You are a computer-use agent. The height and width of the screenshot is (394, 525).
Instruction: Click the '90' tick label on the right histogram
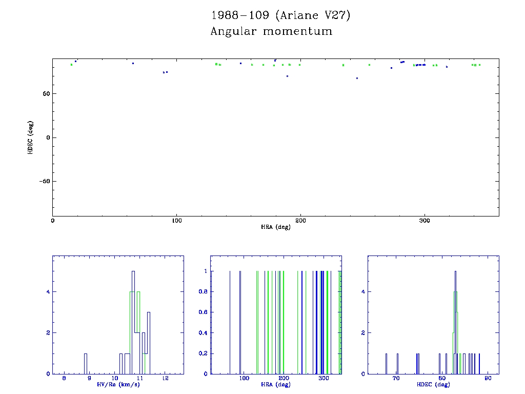pos(488,378)
